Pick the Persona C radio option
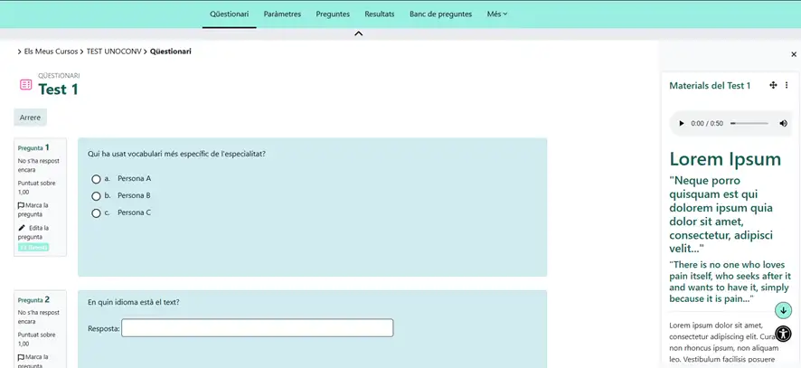 click(96, 213)
